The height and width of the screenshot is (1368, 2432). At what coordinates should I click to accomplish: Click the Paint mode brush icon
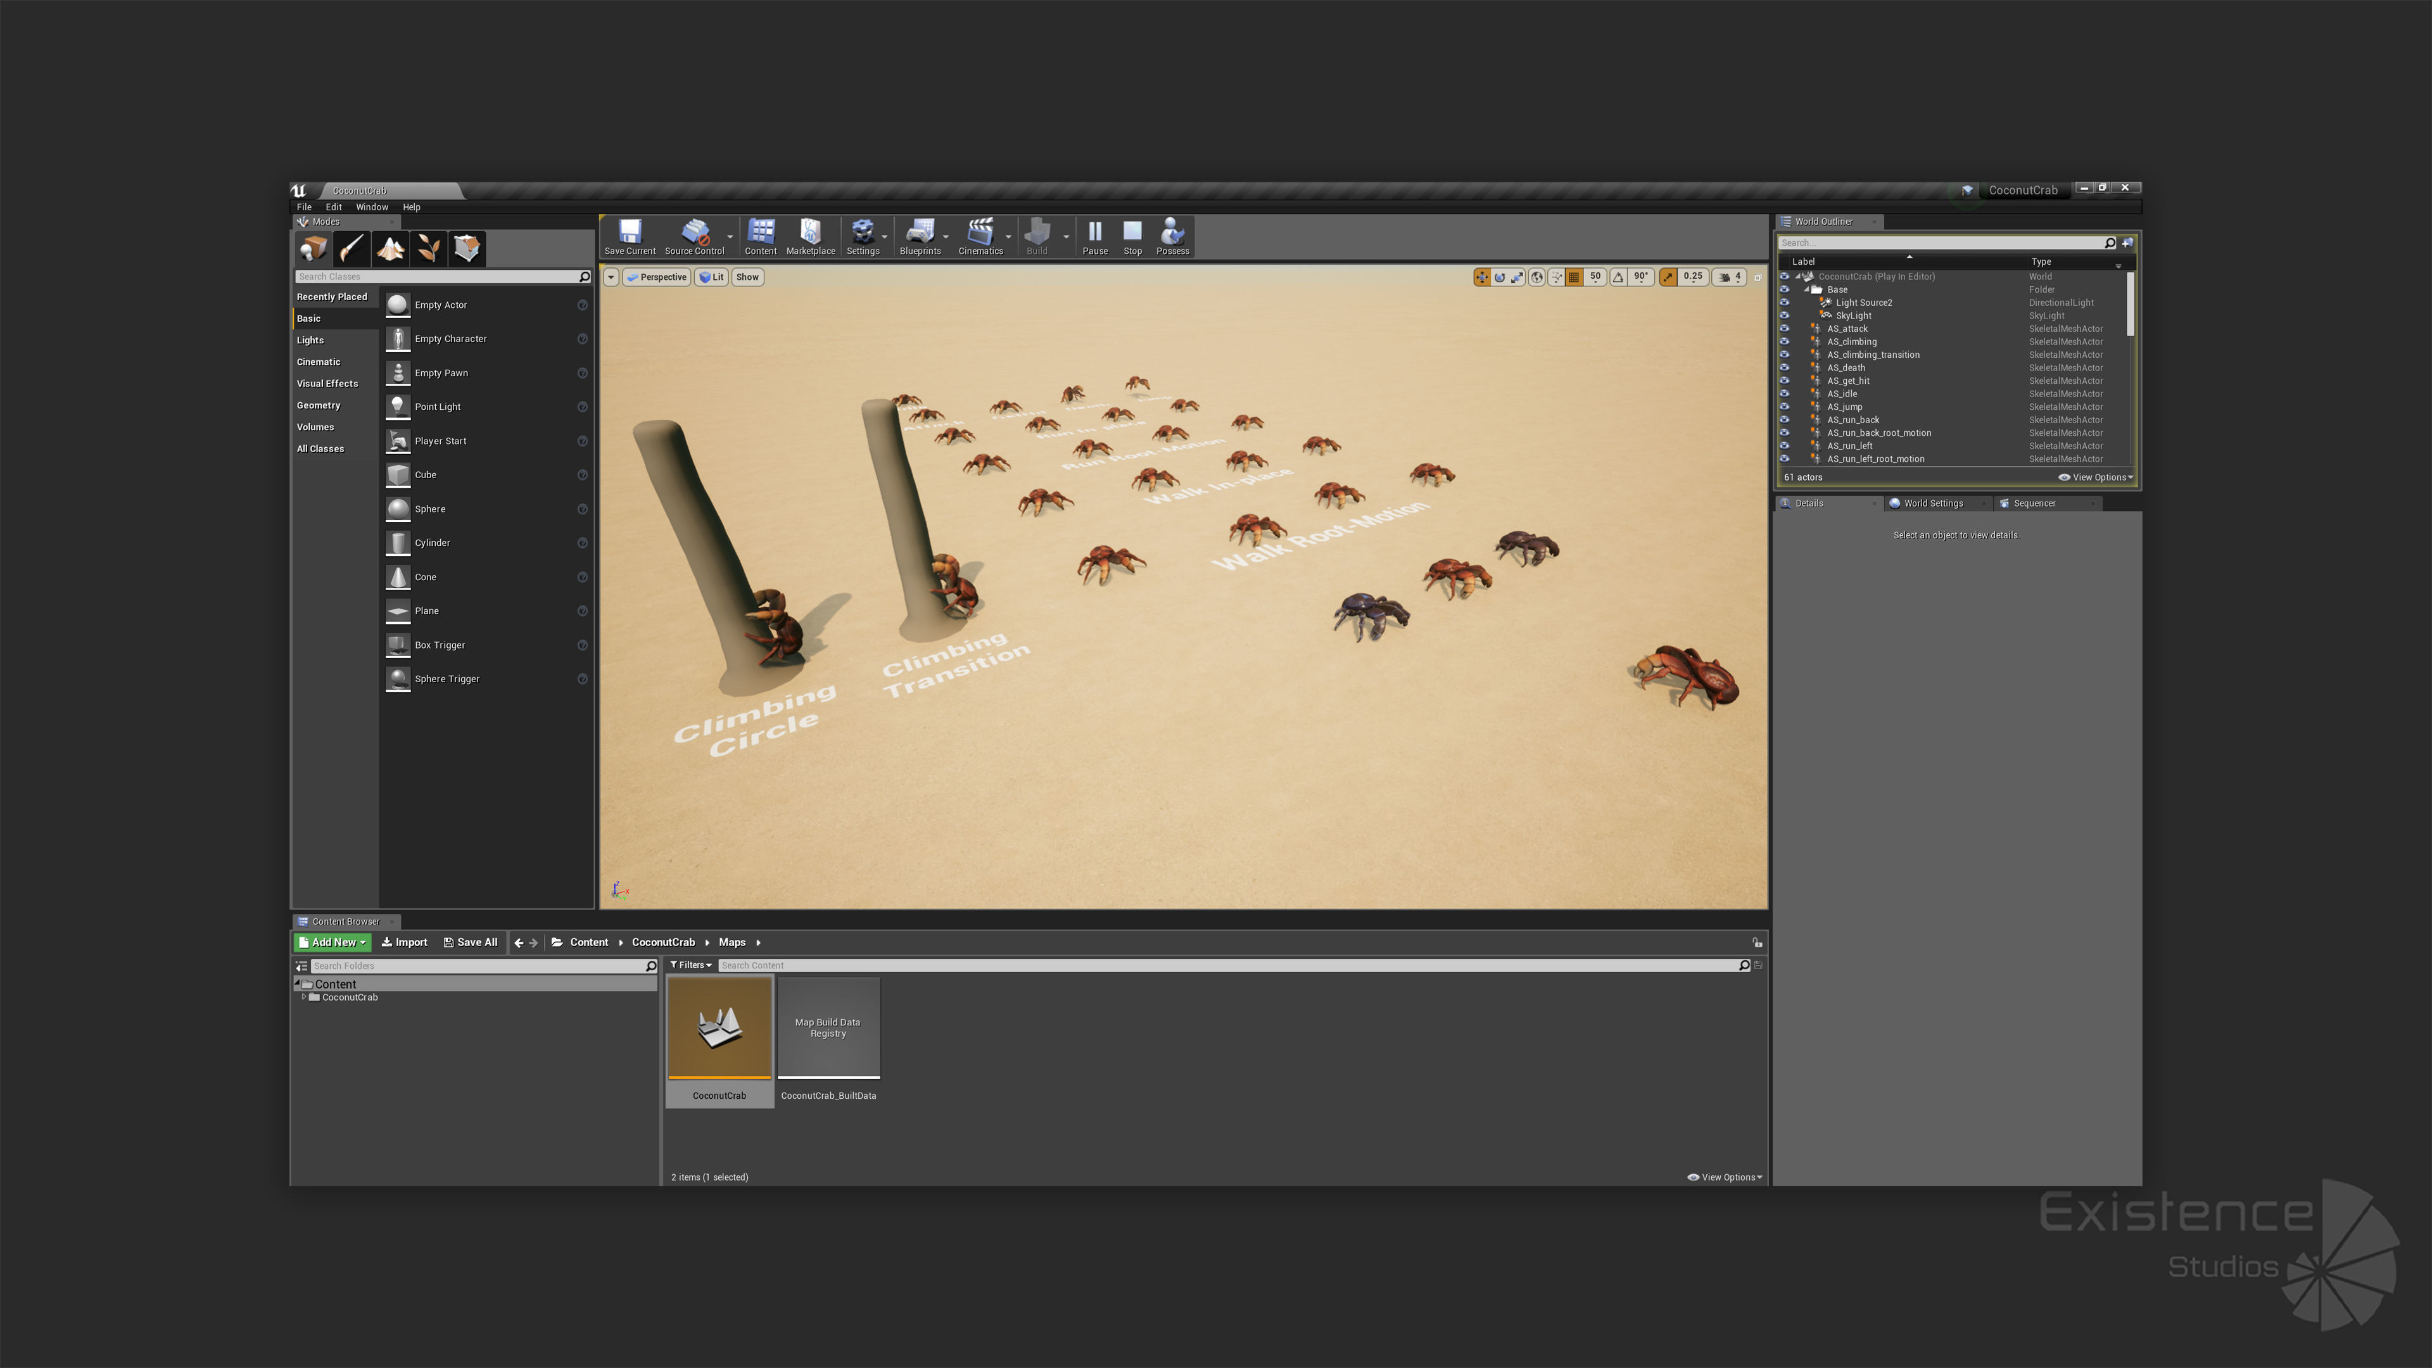coord(351,248)
